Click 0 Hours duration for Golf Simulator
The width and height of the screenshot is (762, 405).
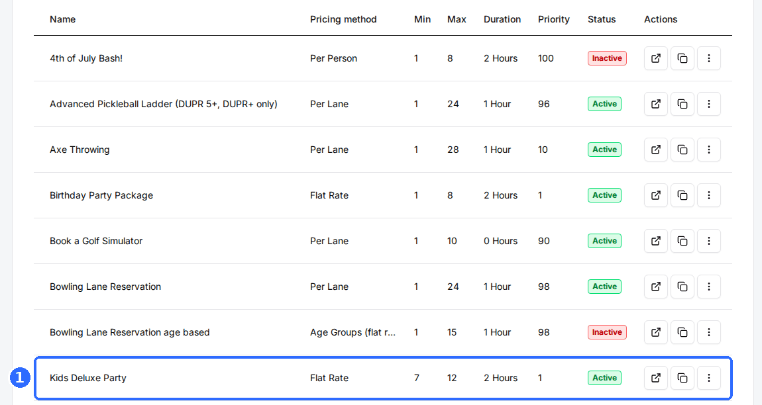(x=500, y=241)
